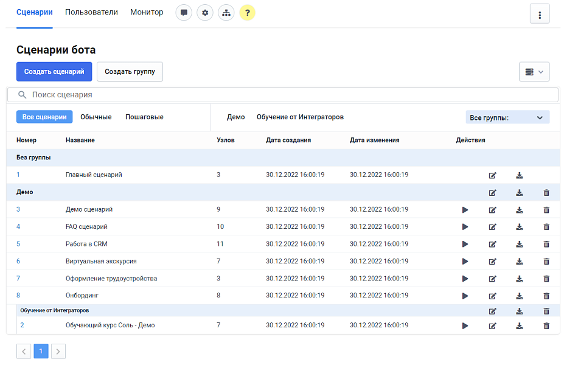Viewport: 564px width, 365px height.
Task: Download the Главный сценарий
Action: click(x=519, y=175)
